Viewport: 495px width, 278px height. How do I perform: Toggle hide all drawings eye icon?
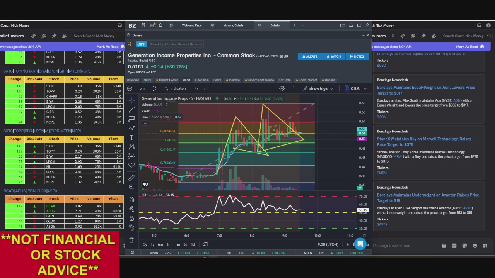[131, 227]
